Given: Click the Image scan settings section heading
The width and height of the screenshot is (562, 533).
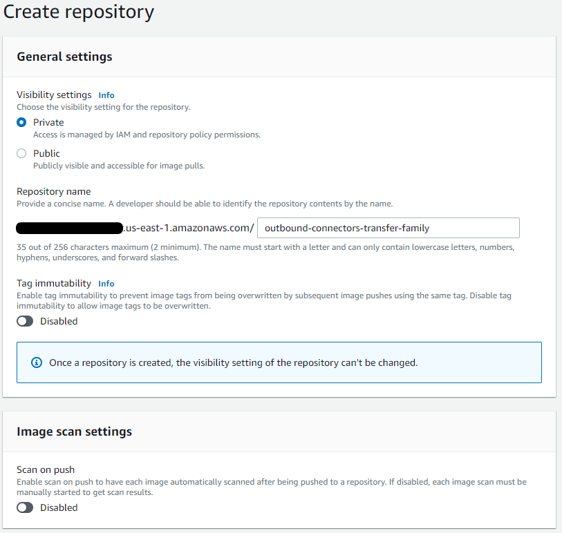Looking at the screenshot, I should (x=73, y=432).
